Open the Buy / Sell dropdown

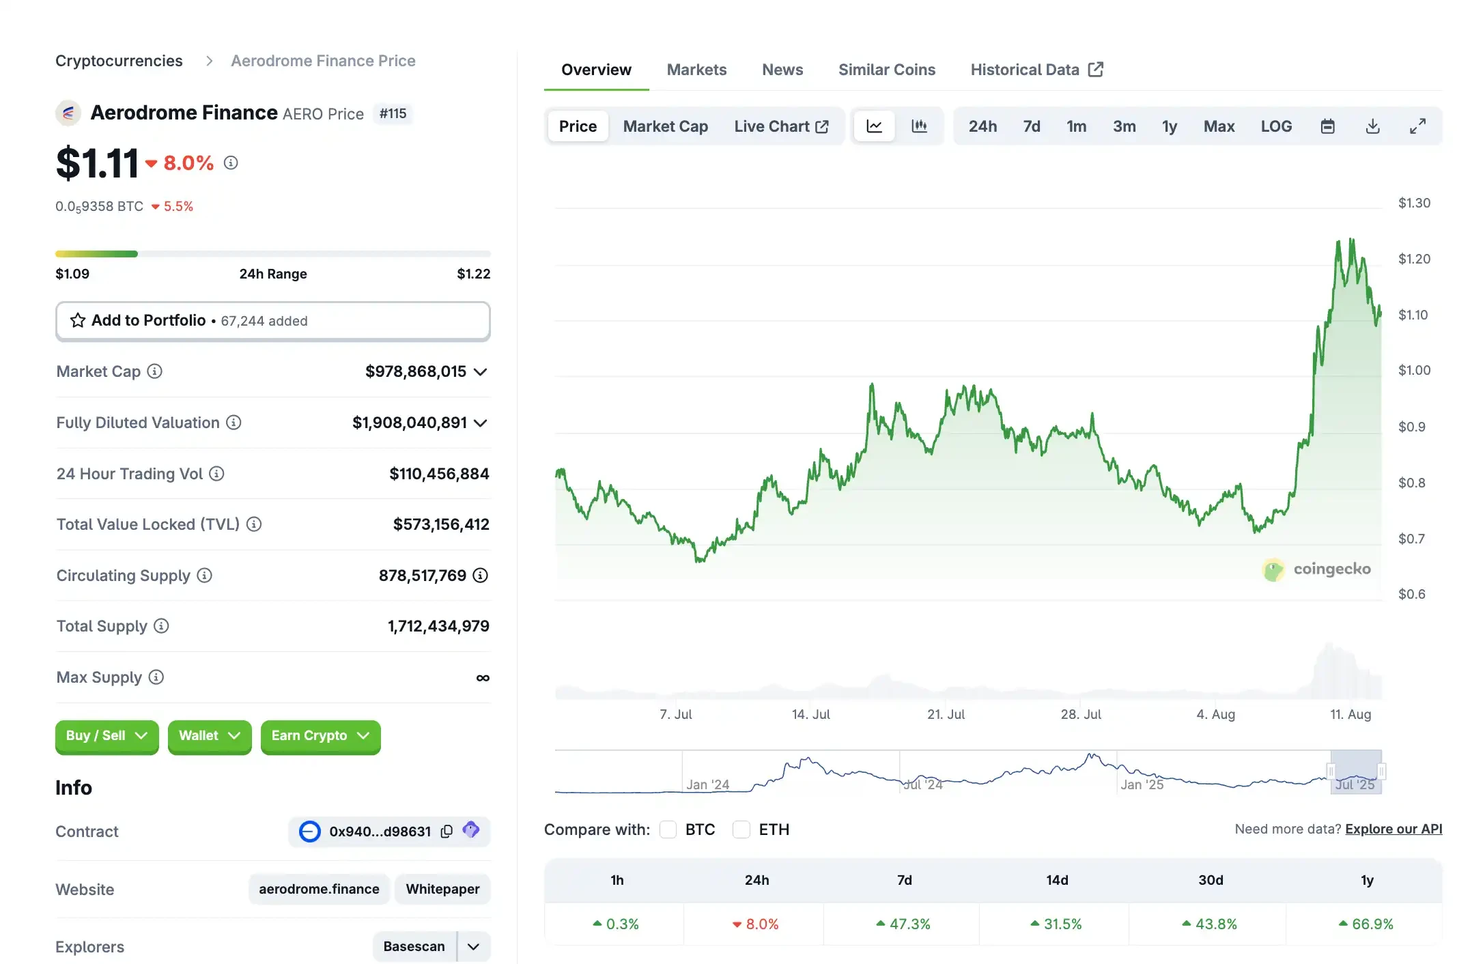107,736
